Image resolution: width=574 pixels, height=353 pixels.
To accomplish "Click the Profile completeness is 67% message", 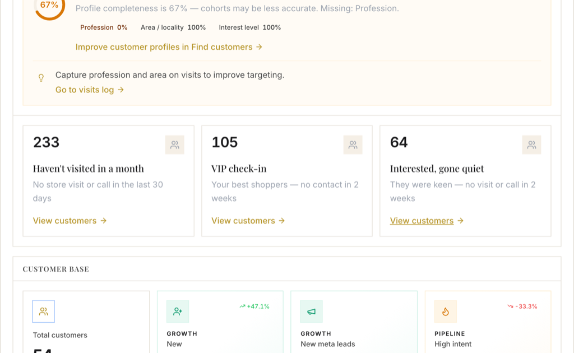I will [237, 8].
